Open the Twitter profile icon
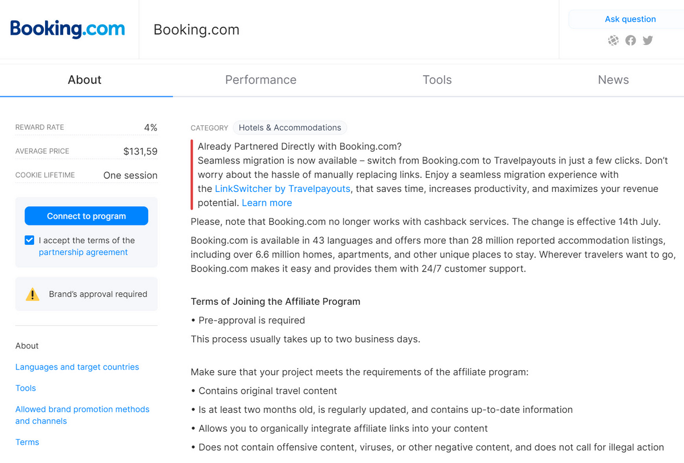 648,40
